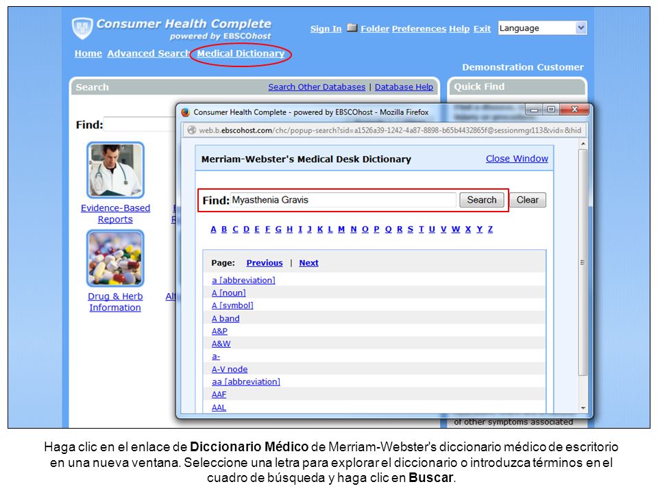The image size is (658, 493).
Task: Browse dictionary letter N
Action: coord(354,229)
